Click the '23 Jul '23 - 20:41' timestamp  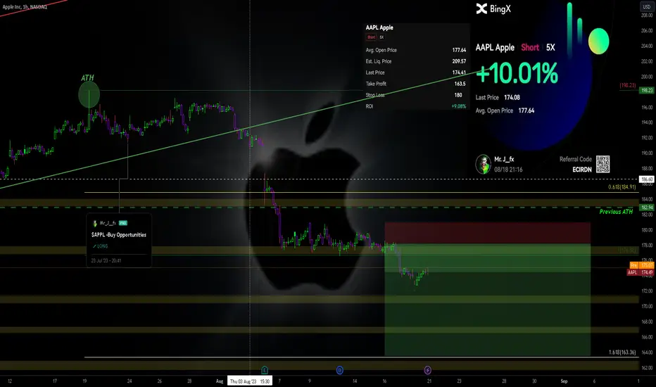tap(106, 260)
